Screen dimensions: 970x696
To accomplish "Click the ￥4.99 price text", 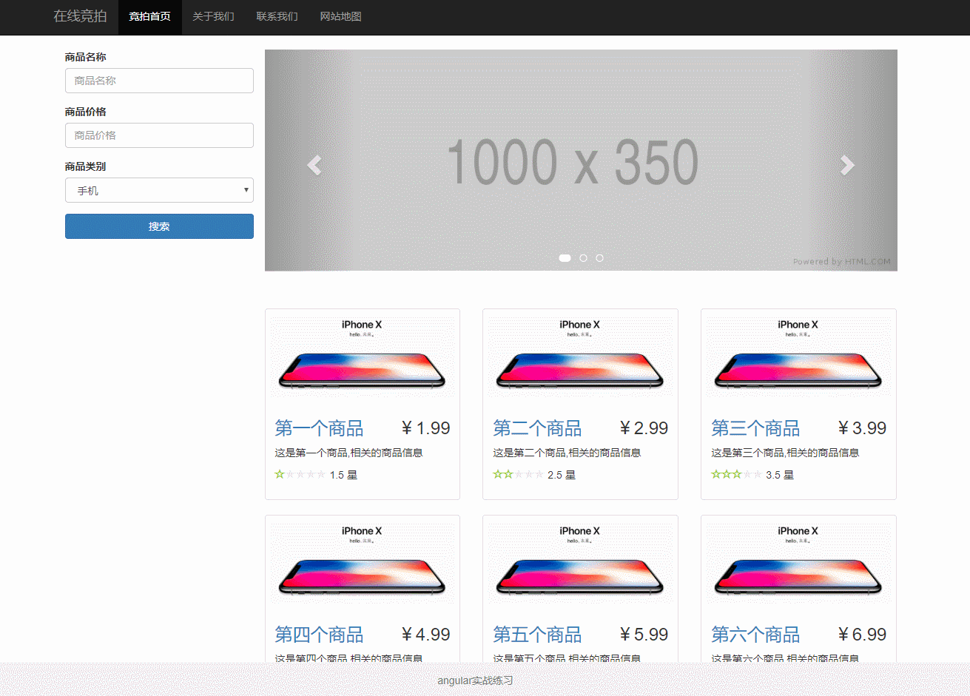I will click(x=425, y=635).
